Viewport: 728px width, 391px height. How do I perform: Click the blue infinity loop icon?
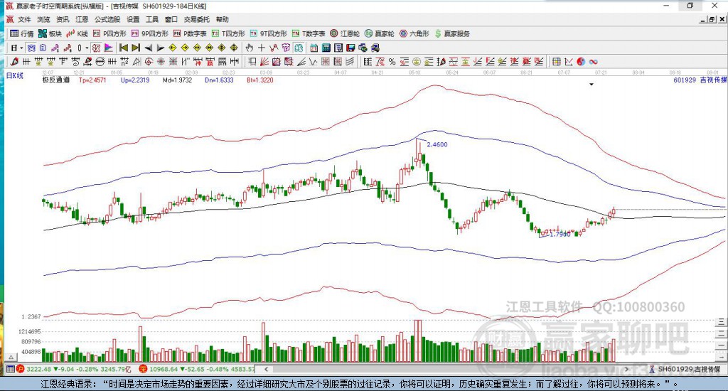point(593,61)
